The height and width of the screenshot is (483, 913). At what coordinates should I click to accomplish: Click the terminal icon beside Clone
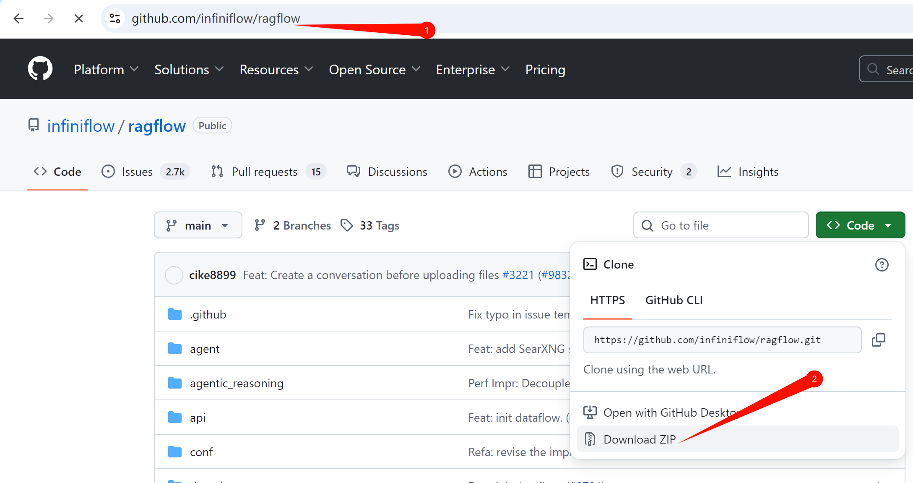tap(590, 264)
